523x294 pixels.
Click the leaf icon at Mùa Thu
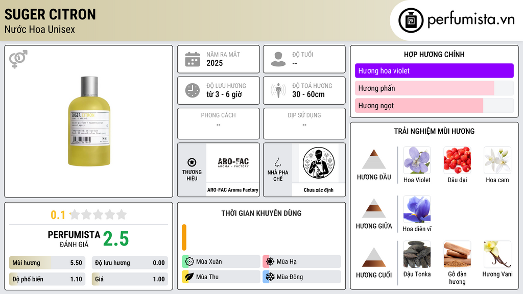189,277
